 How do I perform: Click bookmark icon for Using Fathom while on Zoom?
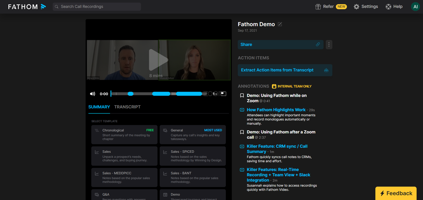pos(242,95)
